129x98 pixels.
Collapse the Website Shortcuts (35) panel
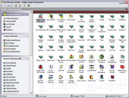(27, 59)
